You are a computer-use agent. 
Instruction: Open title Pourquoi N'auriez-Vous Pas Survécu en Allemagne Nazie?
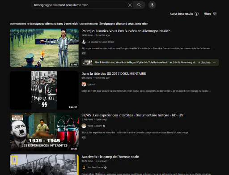pos(126,31)
